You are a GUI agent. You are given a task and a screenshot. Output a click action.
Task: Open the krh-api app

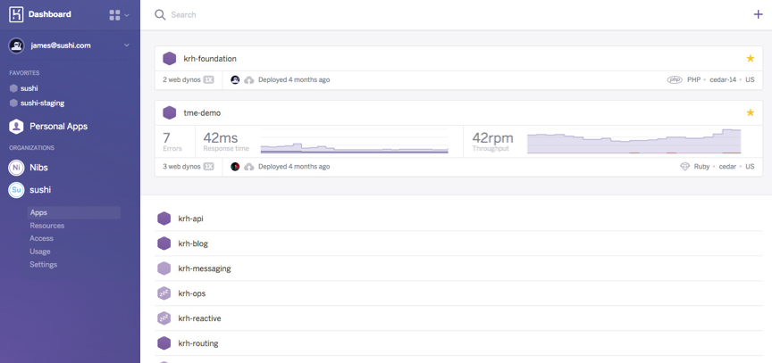tap(190, 219)
